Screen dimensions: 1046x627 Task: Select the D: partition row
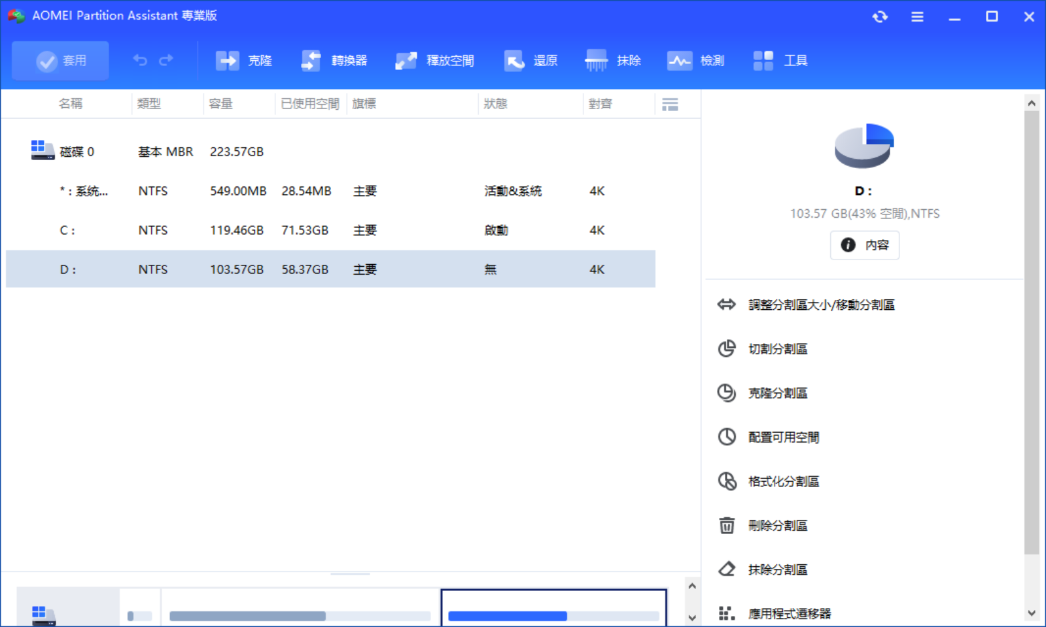[330, 269]
